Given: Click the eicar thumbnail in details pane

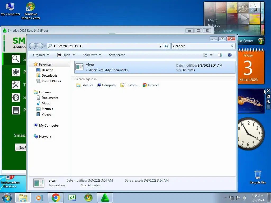Looking at the screenshot, I should coord(39,183).
